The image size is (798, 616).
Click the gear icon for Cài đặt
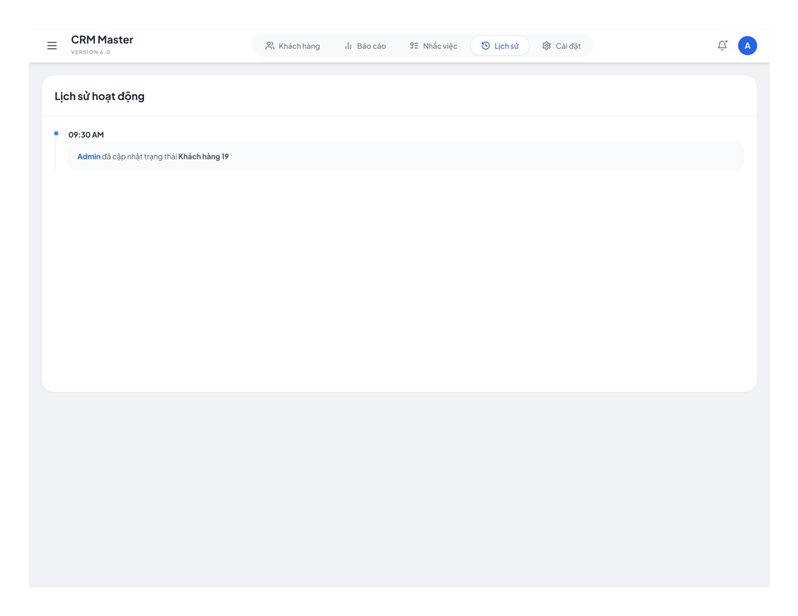coord(547,46)
